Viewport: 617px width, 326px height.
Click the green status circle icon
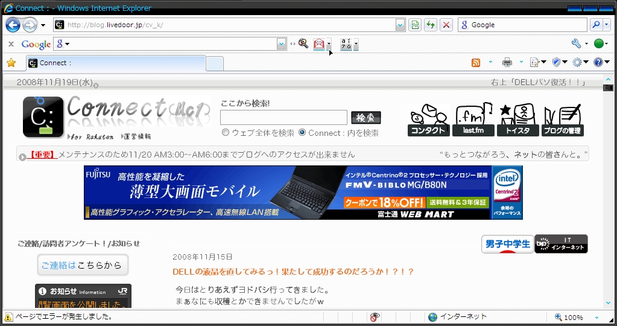599,43
